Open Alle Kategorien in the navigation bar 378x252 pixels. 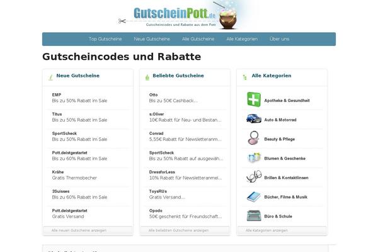point(242,39)
